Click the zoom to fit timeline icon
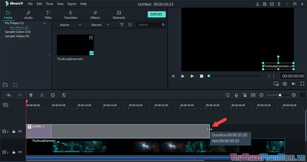 click(x=253, y=95)
